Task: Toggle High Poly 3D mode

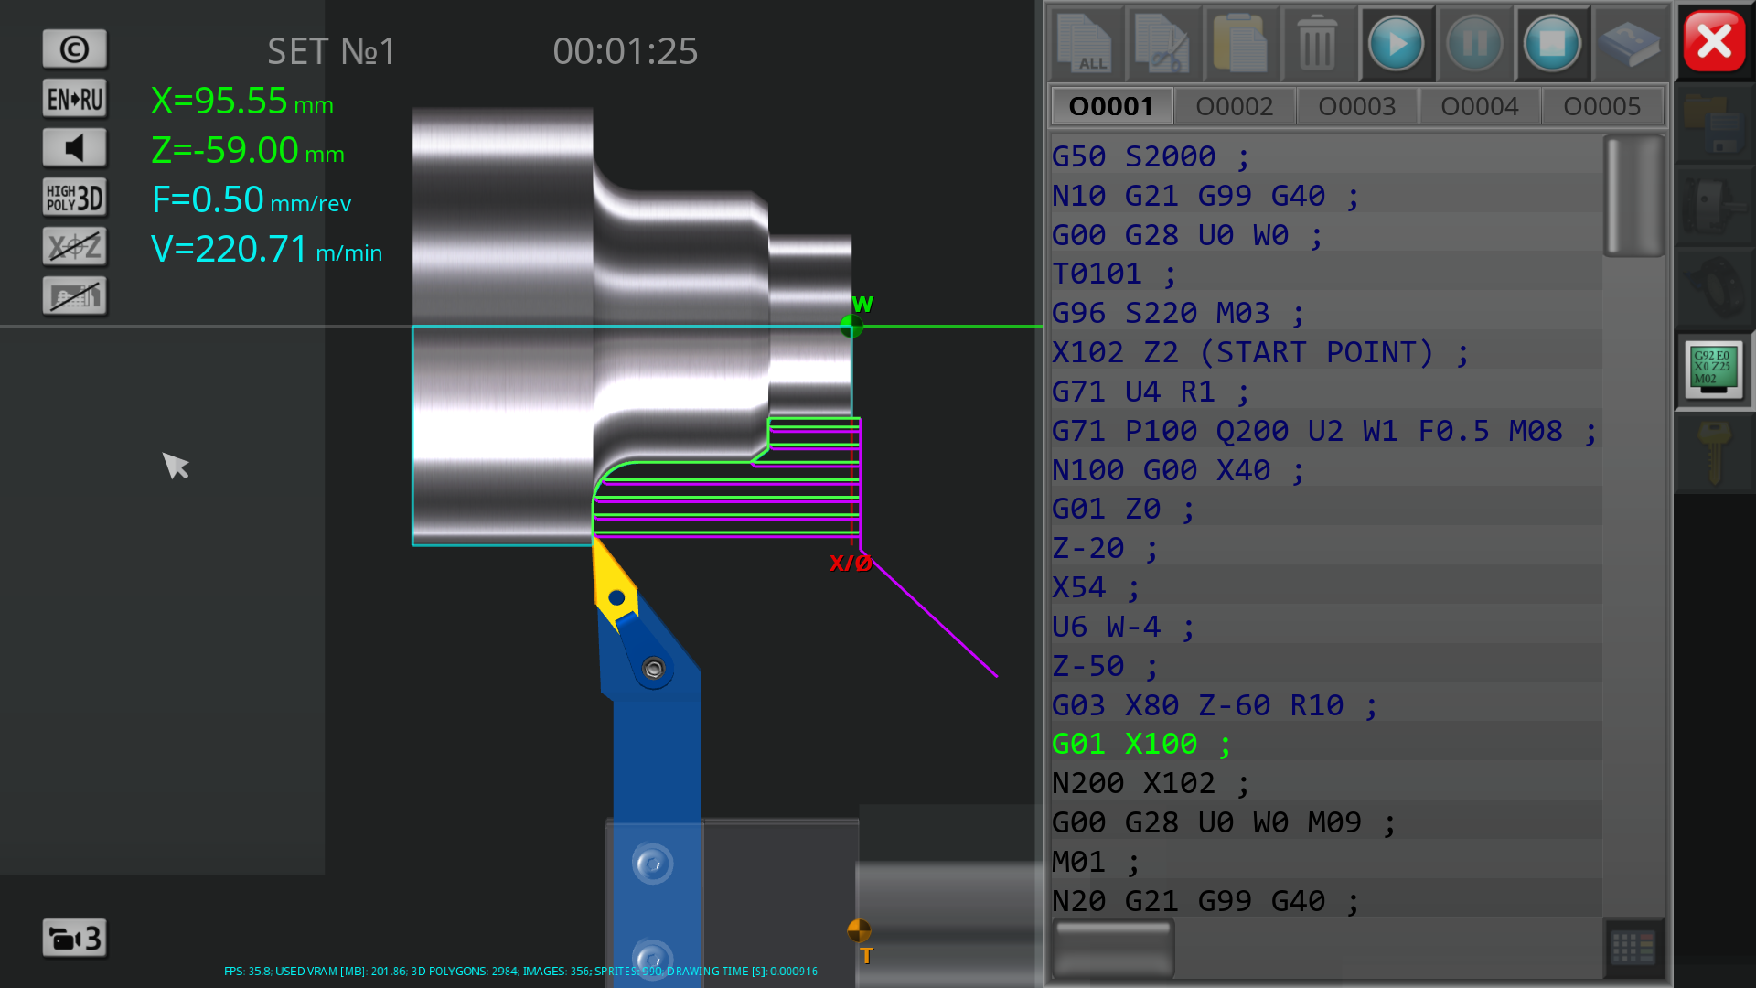Action: pos(75,198)
